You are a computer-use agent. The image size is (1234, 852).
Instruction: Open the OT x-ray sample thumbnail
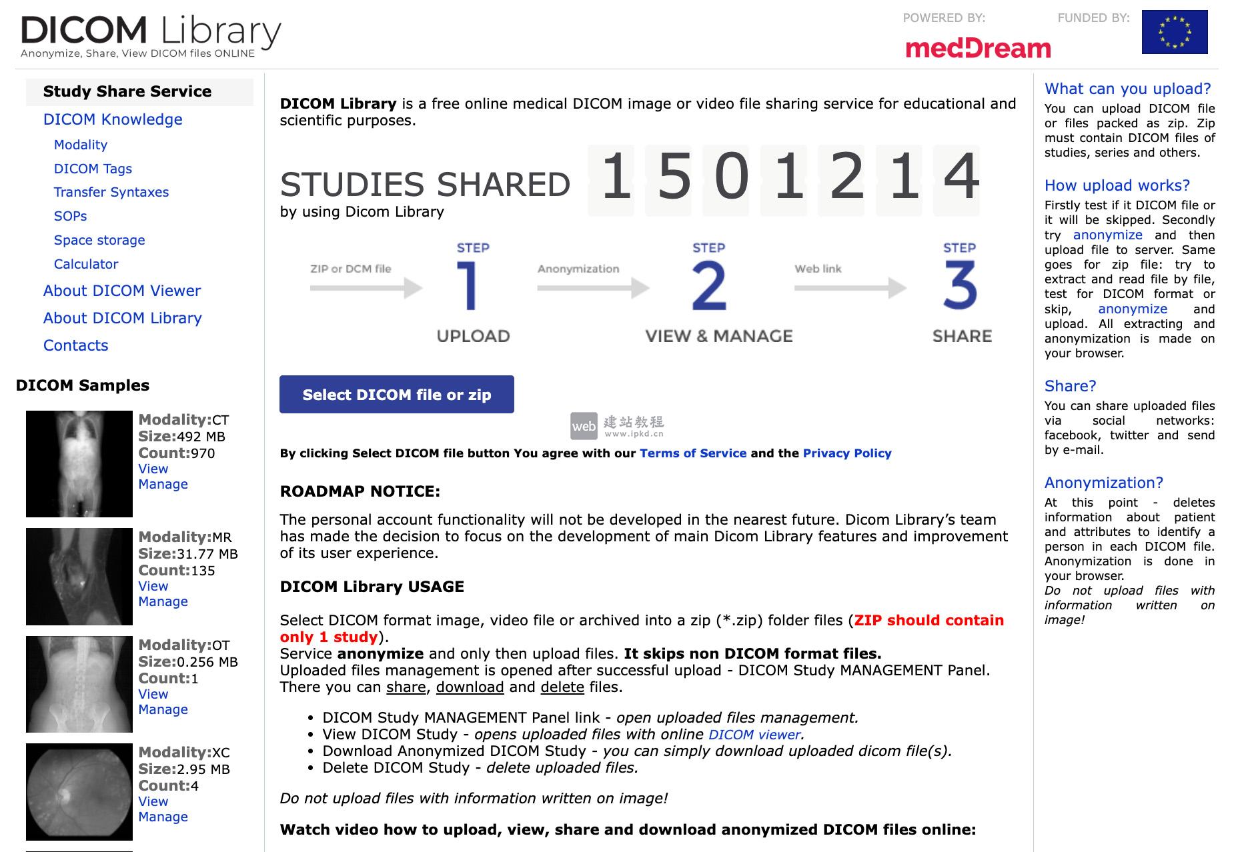[79, 684]
